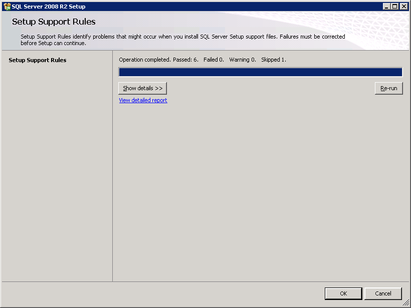Open the View detailed report link
This screenshot has height=308, width=411.
click(143, 100)
